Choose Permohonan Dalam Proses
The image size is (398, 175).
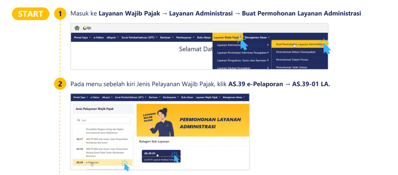(x=300, y=60)
